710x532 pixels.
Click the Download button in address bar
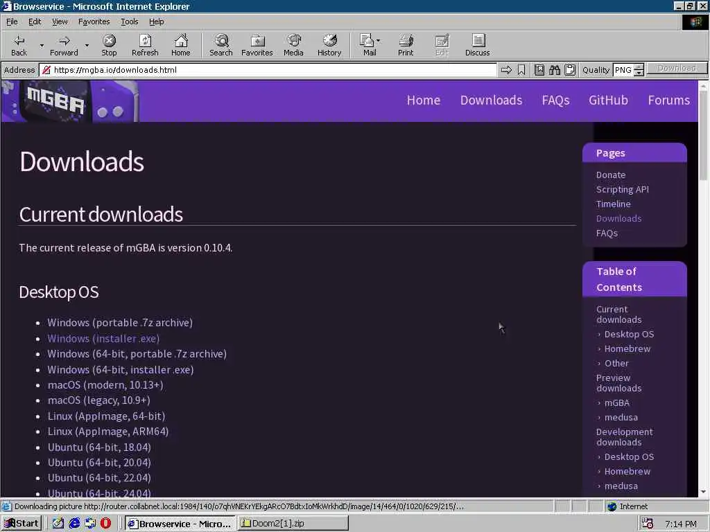(677, 69)
